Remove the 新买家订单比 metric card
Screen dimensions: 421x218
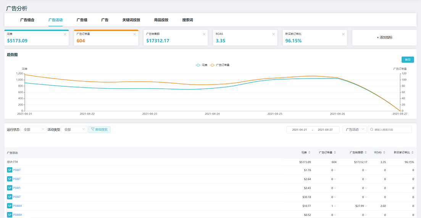(343, 34)
